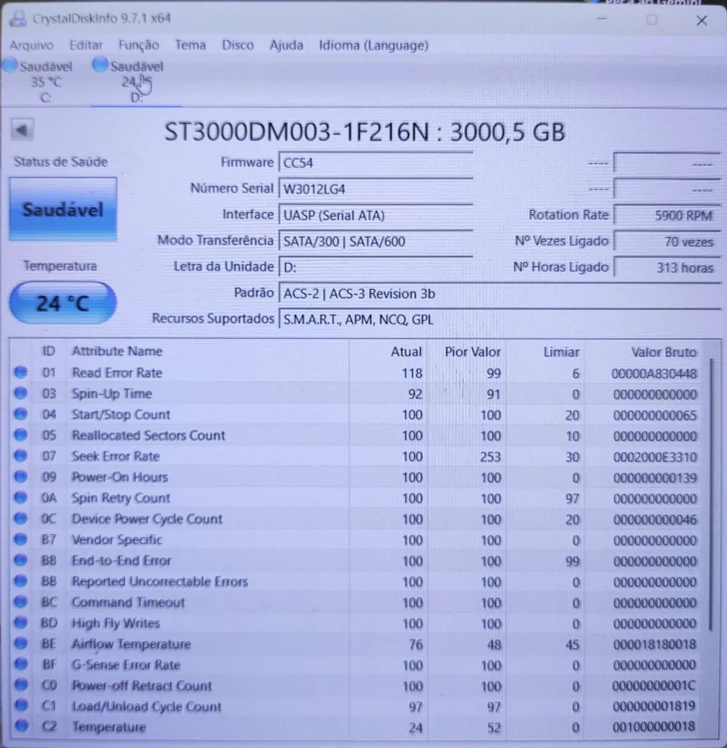
Task: Click status icon of Spin-Up Time row
Action: coord(20,393)
